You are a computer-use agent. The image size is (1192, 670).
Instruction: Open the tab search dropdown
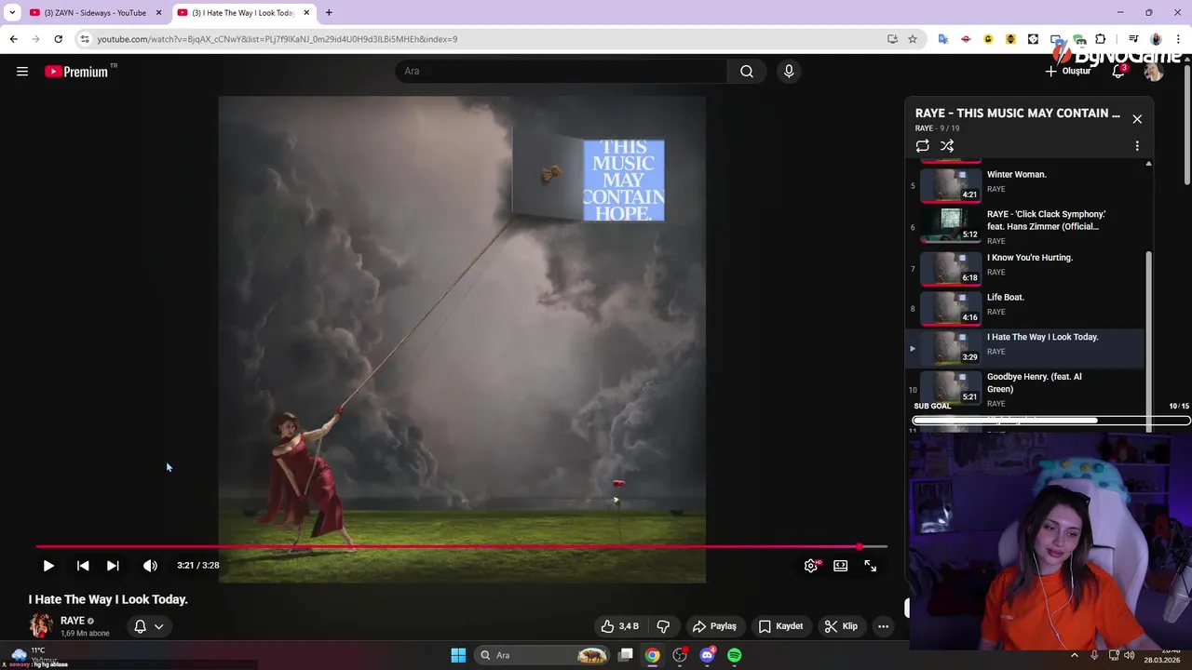point(12,13)
